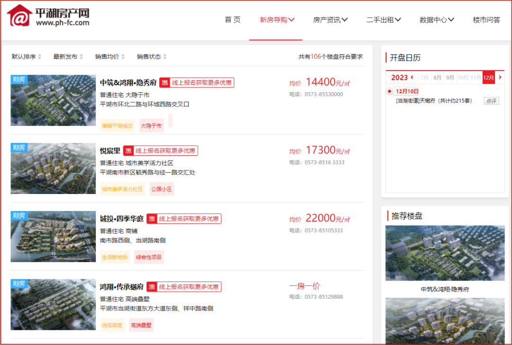The image size is (512, 345).
Task: Open the 鸿翔•传承樾府 listing title
Action: click(x=122, y=287)
